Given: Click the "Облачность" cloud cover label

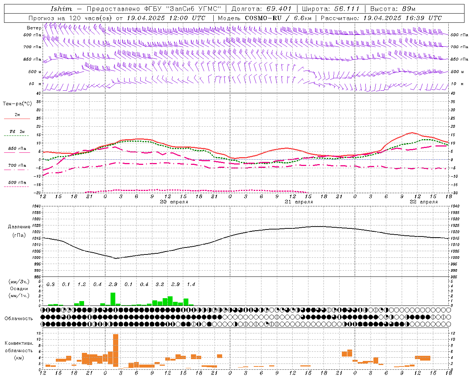Looking at the screenshot, I should [19, 319].
